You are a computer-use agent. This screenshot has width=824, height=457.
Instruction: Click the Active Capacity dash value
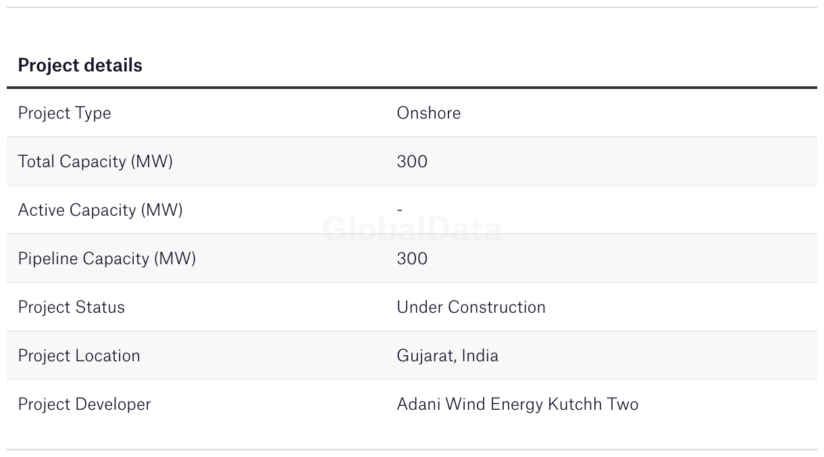(x=400, y=210)
